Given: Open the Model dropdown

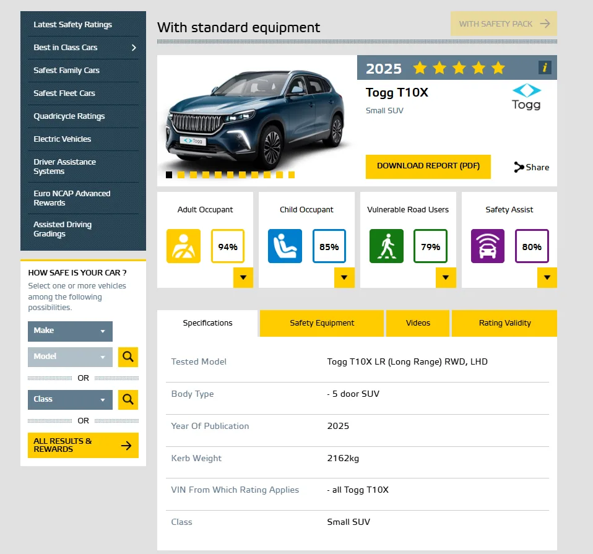Looking at the screenshot, I should [x=70, y=357].
